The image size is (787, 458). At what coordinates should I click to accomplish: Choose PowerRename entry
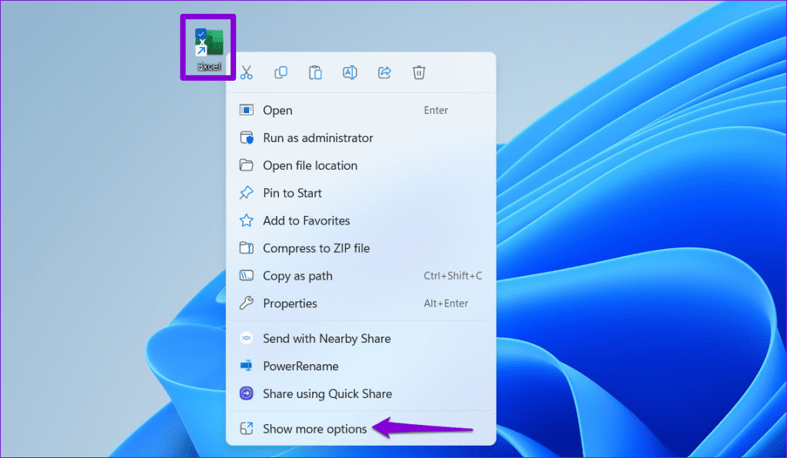tap(361, 367)
